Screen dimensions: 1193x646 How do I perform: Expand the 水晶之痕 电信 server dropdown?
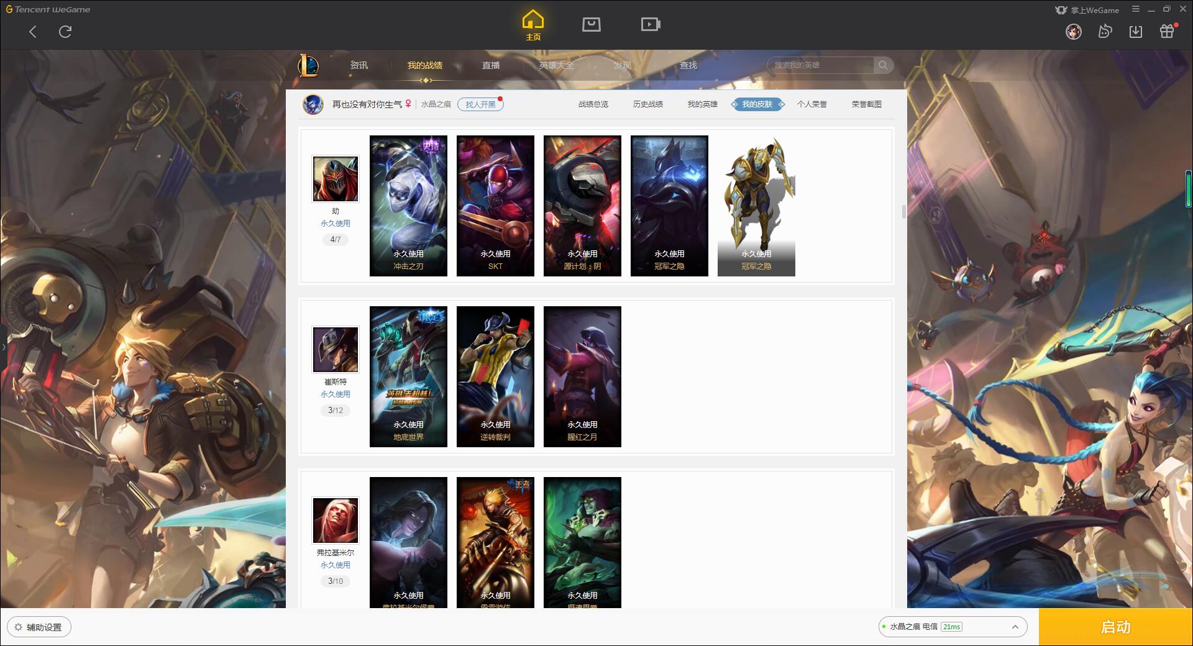952,627
